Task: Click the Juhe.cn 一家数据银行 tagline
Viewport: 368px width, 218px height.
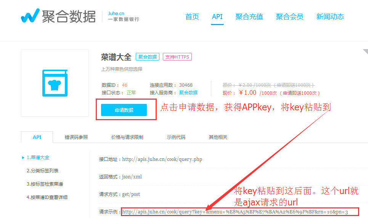Action: coord(124,17)
